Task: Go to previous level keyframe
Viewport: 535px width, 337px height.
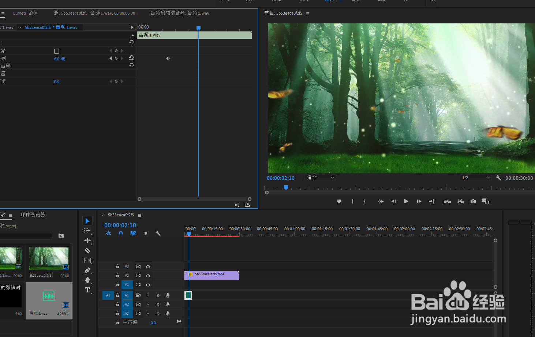Action: click(x=111, y=58)
